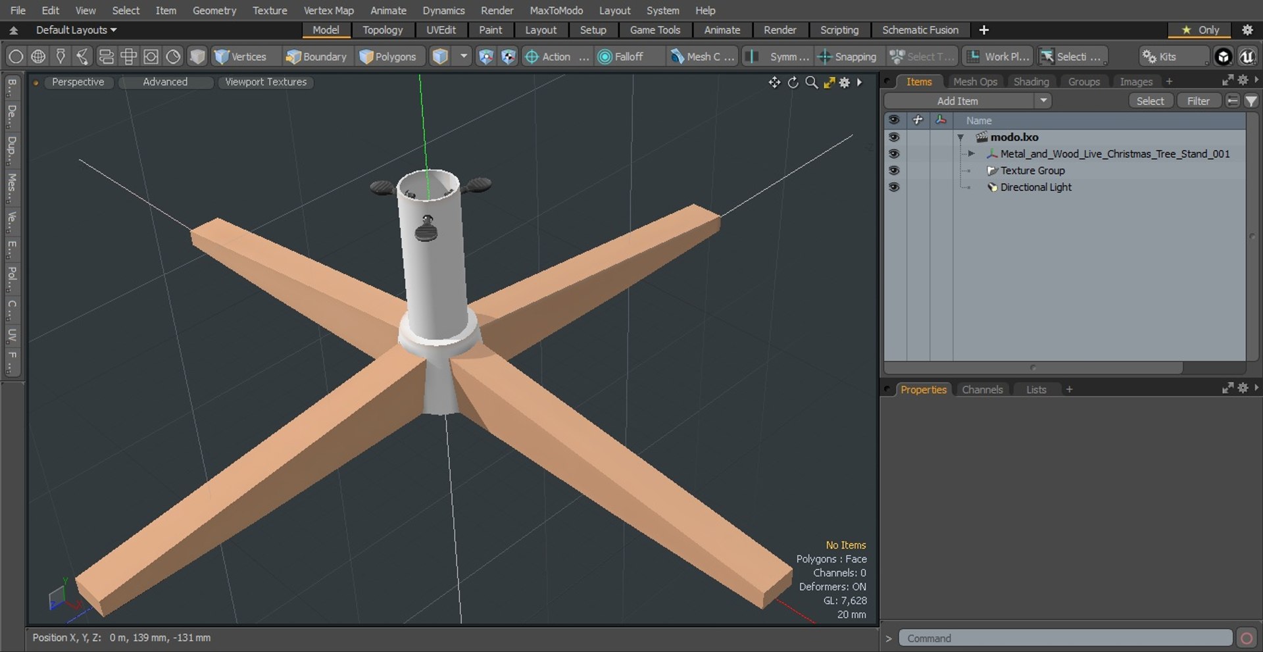Click the Select button in Items panel

pyautogui.click(x=1150, y=101)
